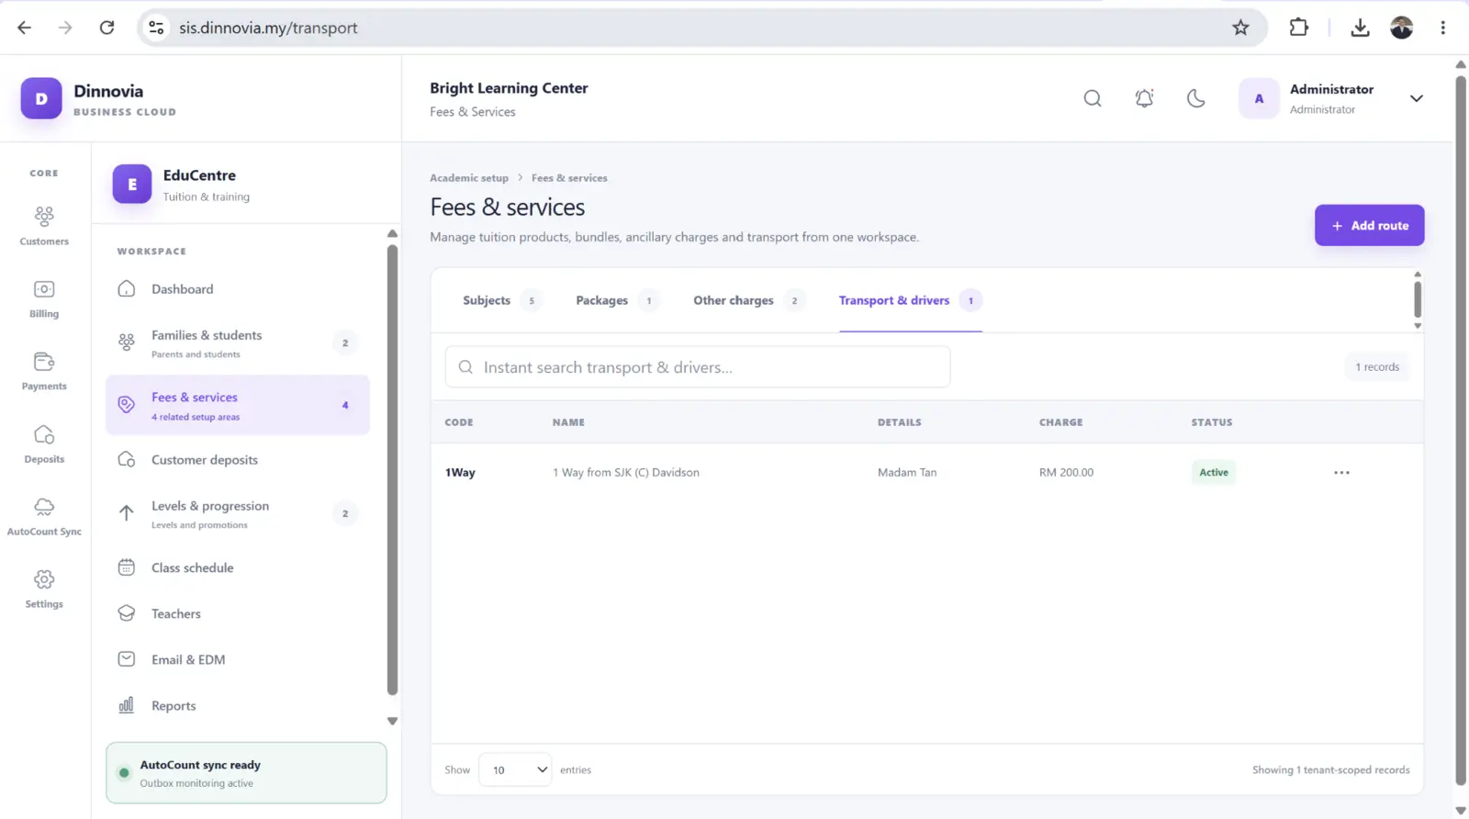Click the Add route button
The height and width of the screenshot is (819, 1469).
point(1369,225)
